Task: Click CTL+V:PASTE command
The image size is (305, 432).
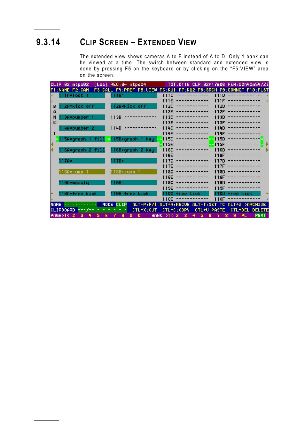Action: [210, 210]
